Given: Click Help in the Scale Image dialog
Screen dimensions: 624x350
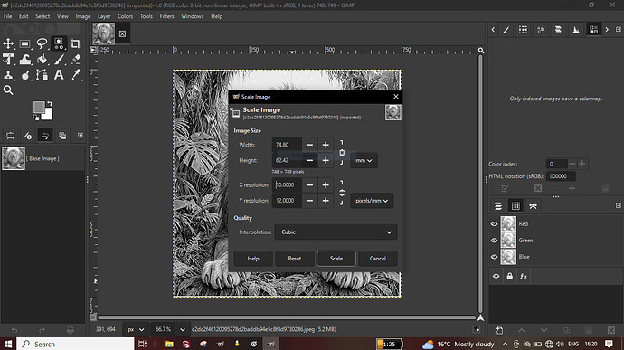Looking at the screenshot, I should point(253,259).
